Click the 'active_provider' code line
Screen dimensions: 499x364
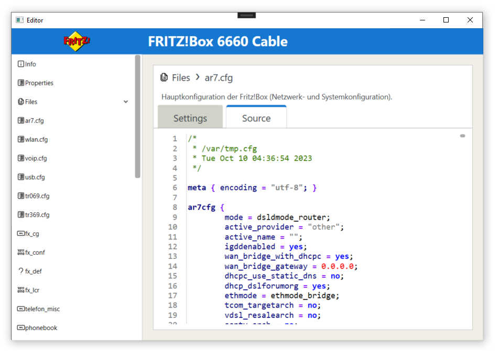(284, 227)
